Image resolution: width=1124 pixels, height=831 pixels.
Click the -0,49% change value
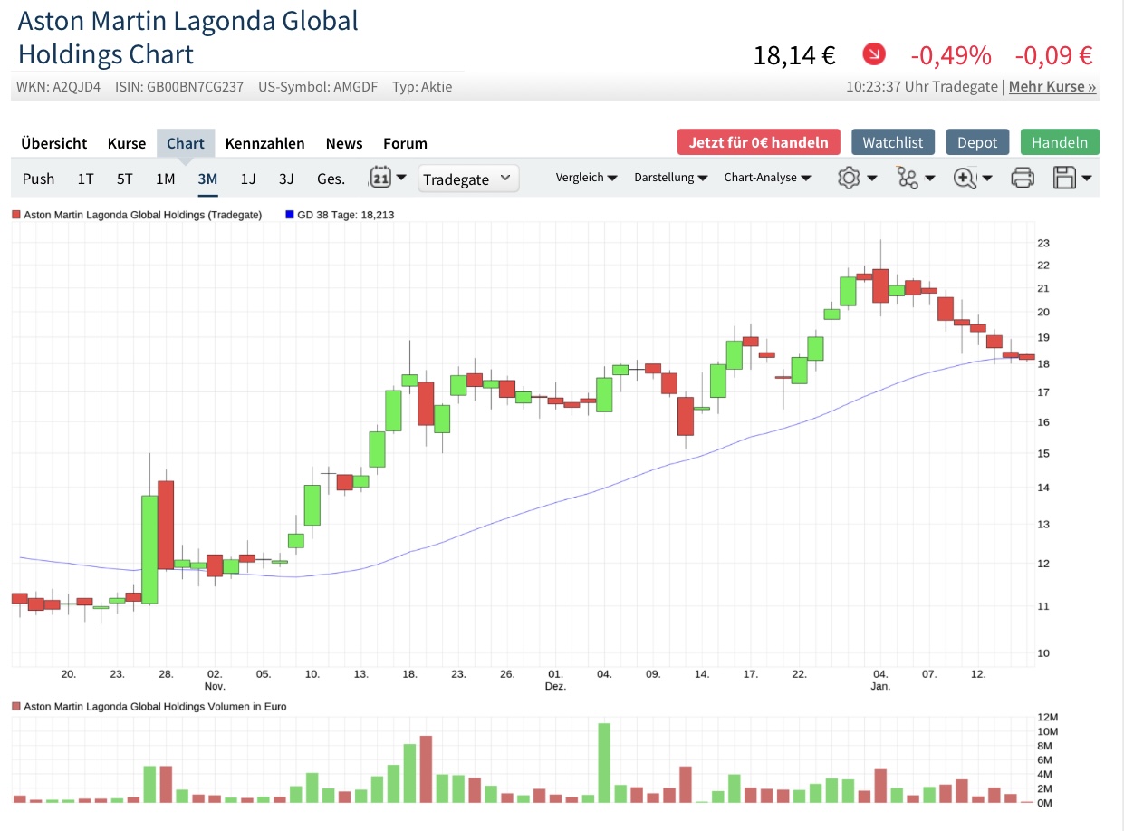pos(951,55)
